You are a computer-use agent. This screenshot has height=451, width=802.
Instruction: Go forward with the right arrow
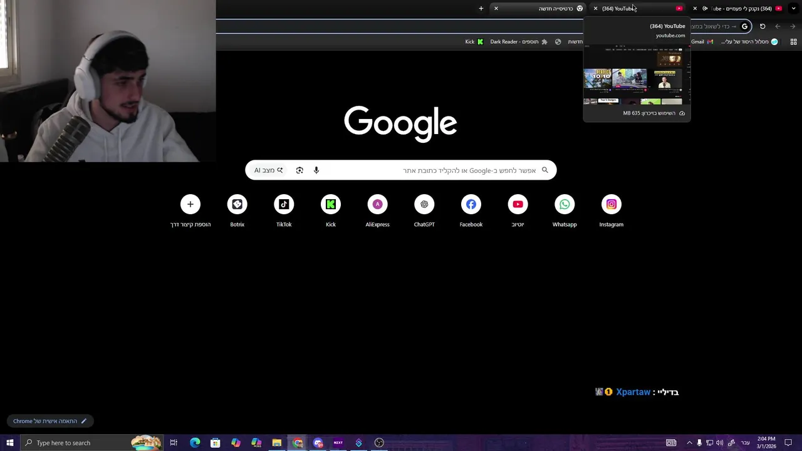coord(793,26)
